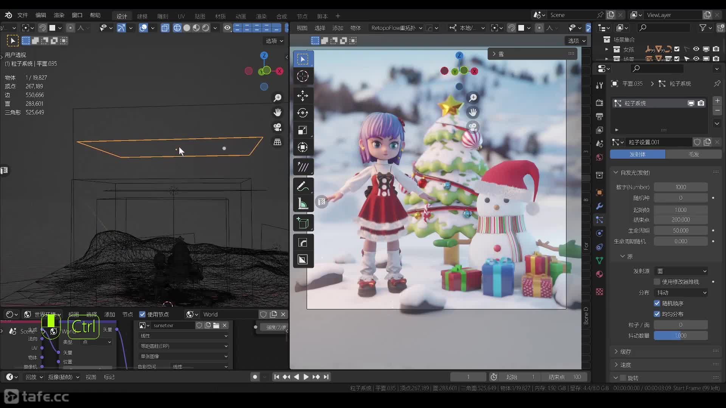Image resolution: width=726 pixels, height=408 pixels.
Task: Open the 文件 menu
Action: [x=23, y=15]
